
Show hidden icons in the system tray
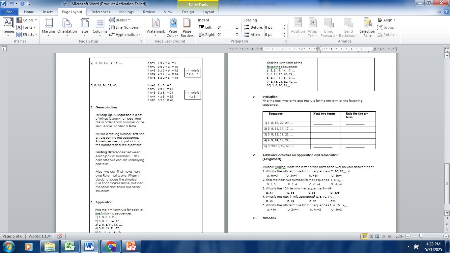[x=408, y=247]
